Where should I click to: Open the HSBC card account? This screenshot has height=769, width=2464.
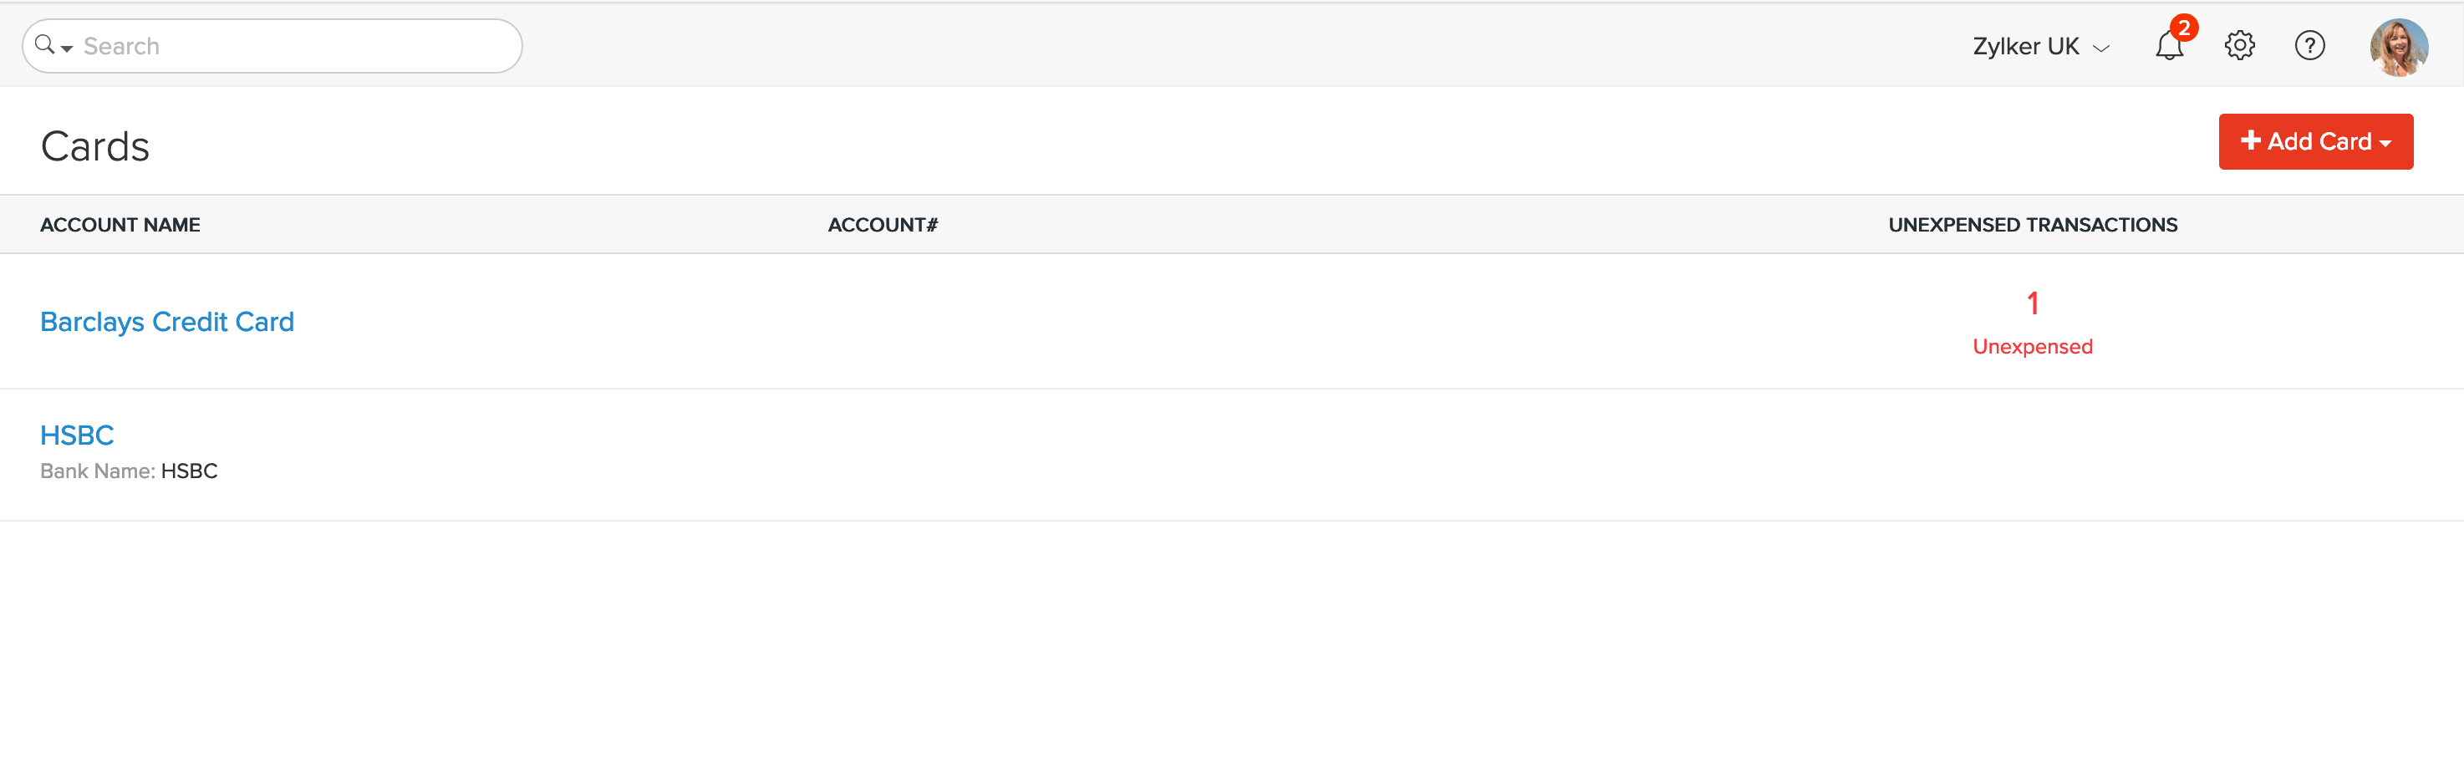coord(77,435)
